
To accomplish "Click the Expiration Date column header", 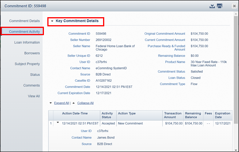I will [223, 115].
